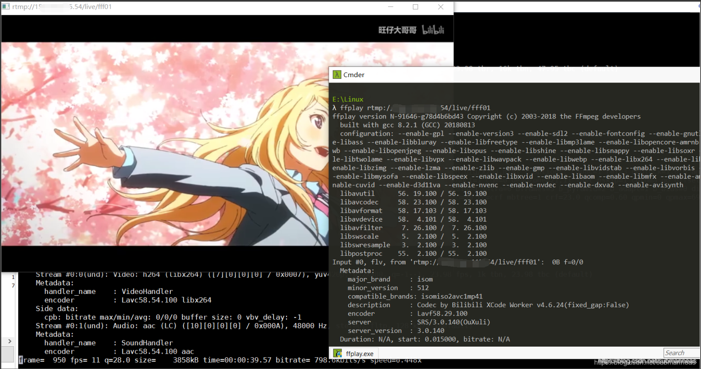The height and width of the screenshot is (369, 701).
Task: Click the 'server_version : 3.0.140' line
Action: tap(396, 331)
